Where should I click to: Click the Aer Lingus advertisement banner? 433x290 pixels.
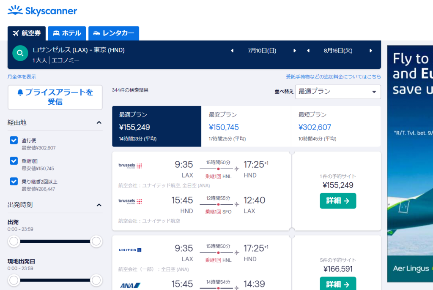point(410,164)
